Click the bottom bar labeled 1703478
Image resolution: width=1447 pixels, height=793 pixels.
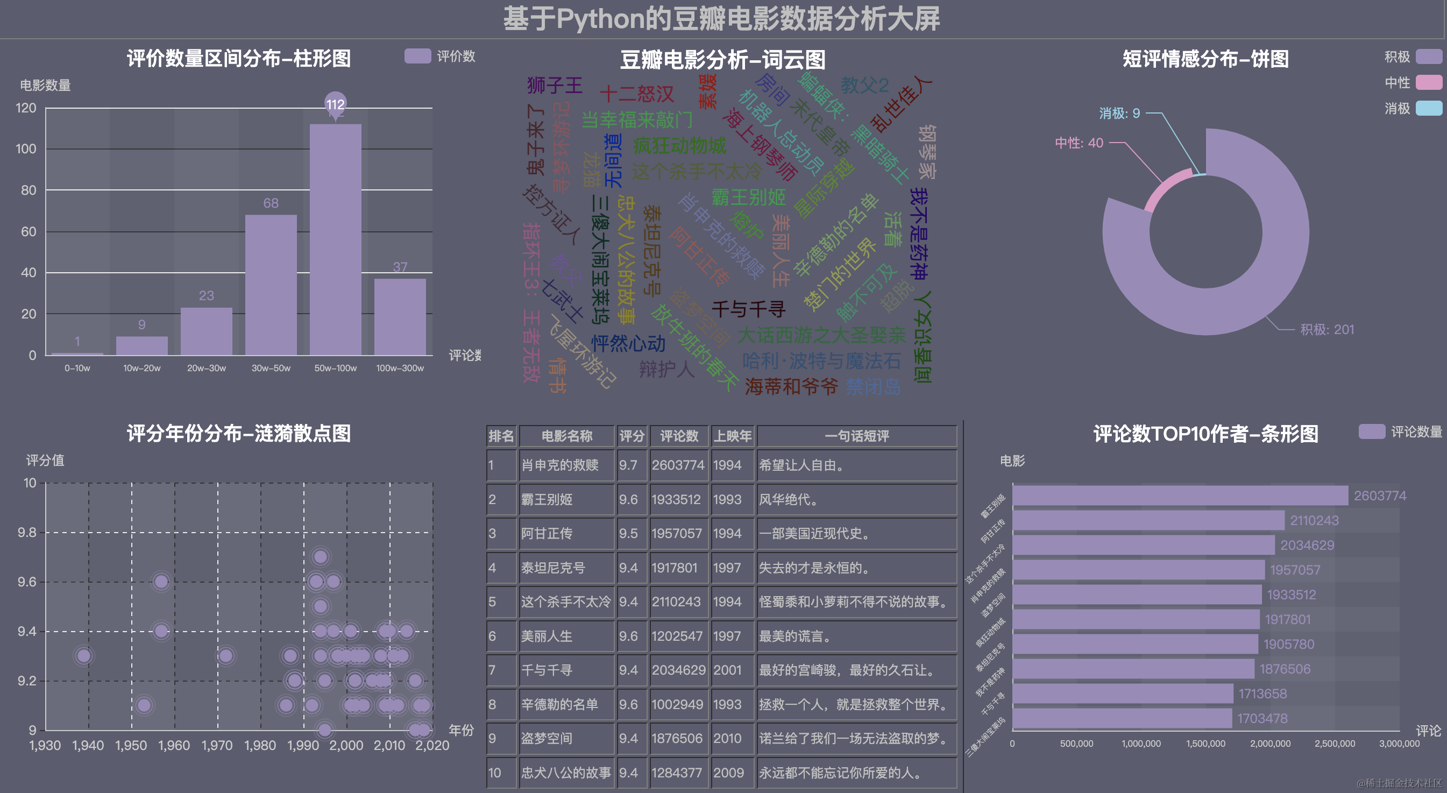(x=1122, y=718)
